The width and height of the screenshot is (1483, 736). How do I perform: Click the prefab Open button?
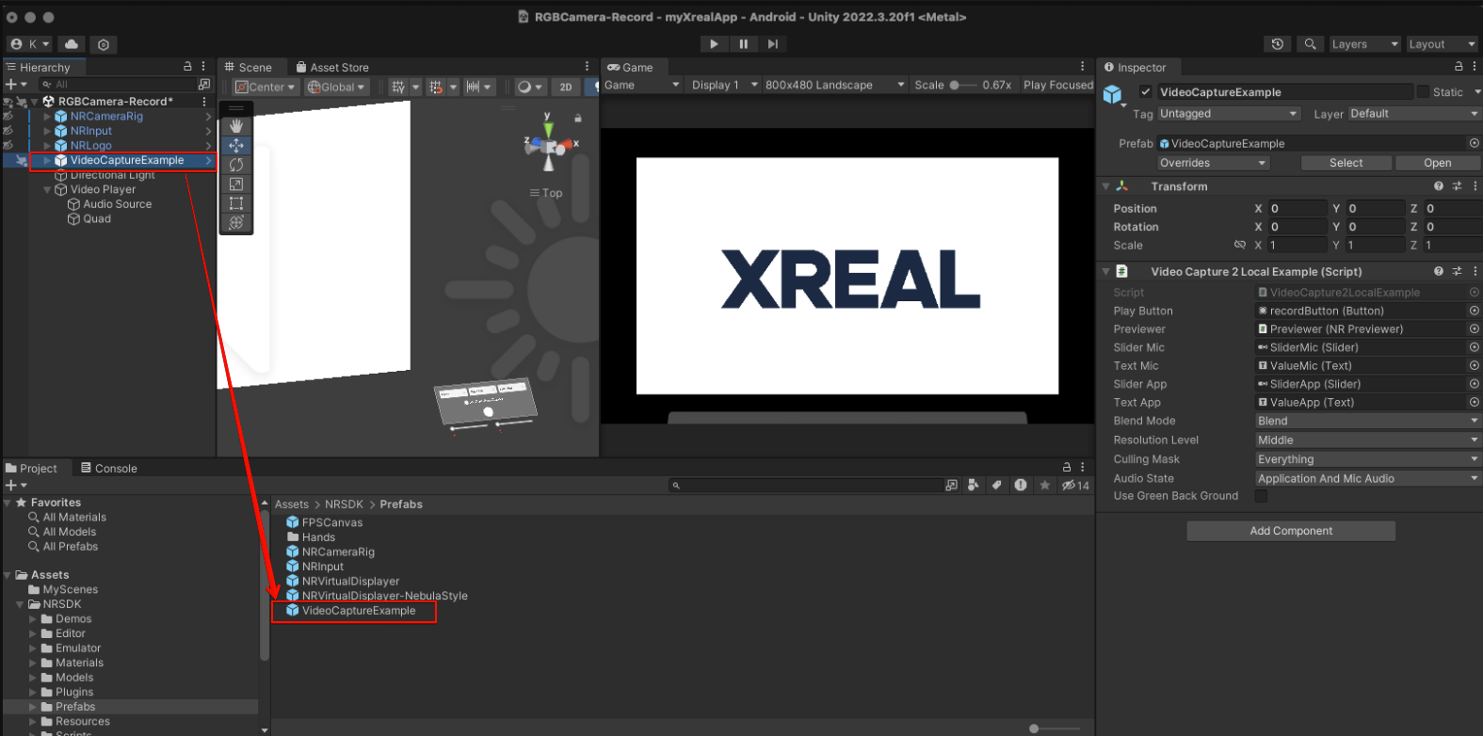pyautogui.click(x=1437, y=163)
